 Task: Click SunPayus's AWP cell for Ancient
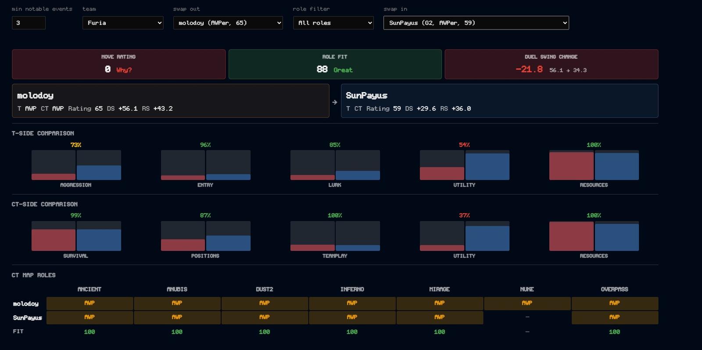tap(90, 317)
